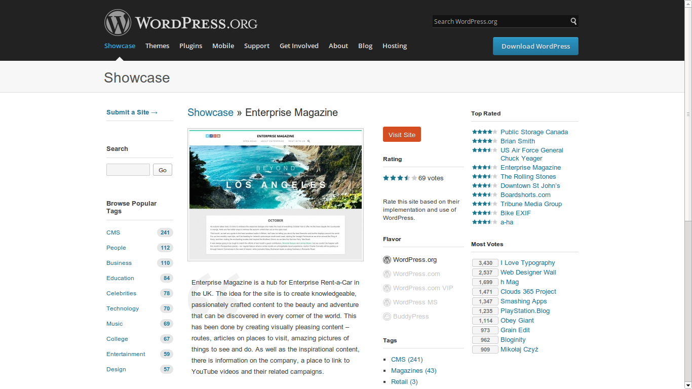
Task: Open the a-ha link
Action: coord(507,222)
